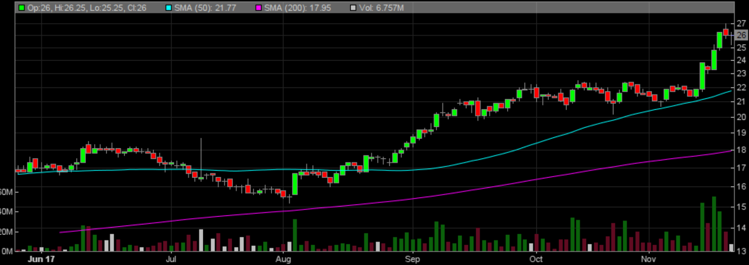Viewport: 749px width, 265px height.
Task: Click the latest red candle near 26
Action: coord(726,32)
